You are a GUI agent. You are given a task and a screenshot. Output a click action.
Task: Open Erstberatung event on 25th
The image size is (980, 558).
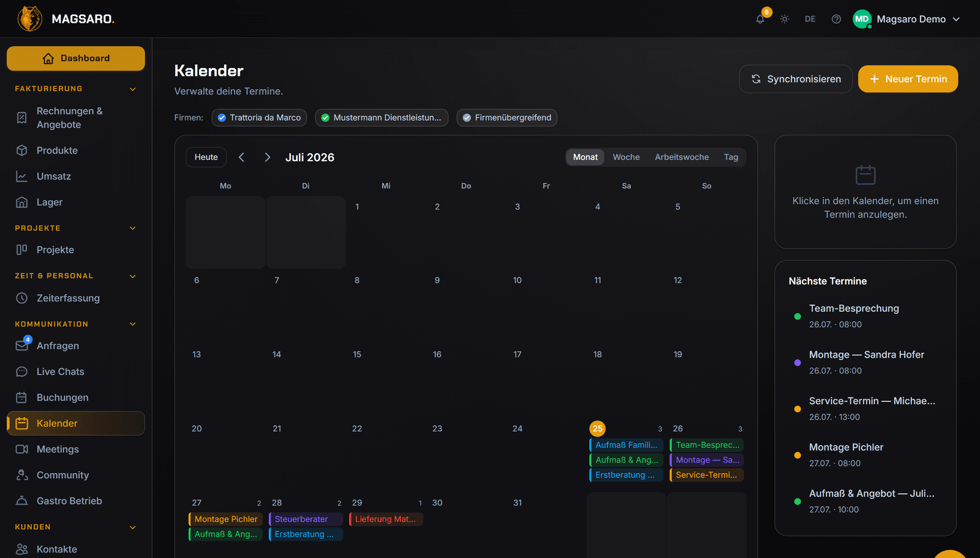click(x=626, y=475)
